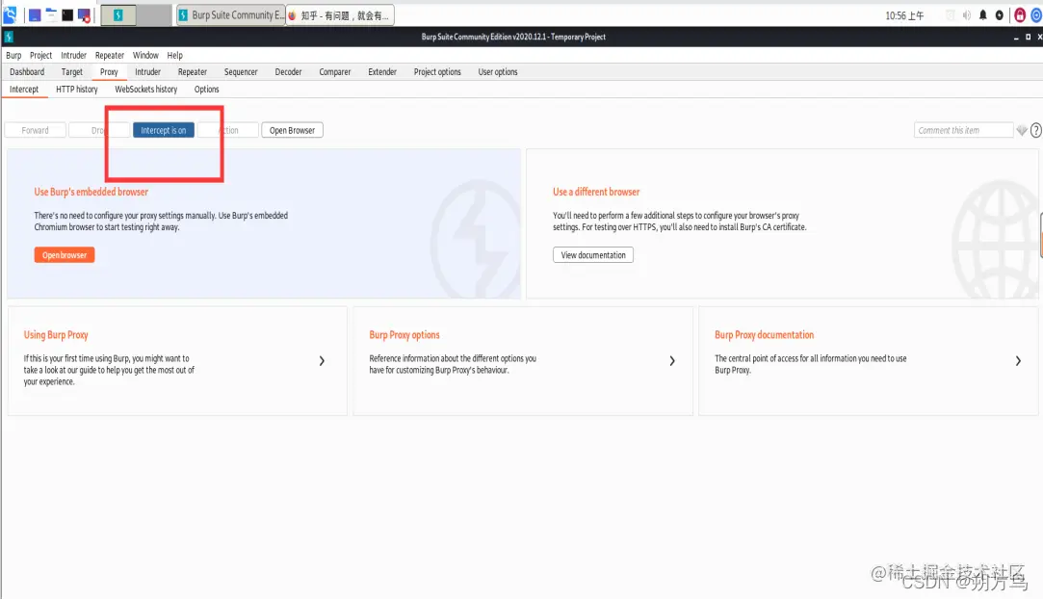Open the Project menu
Viewport: 1043px width, 600px height.
point(40,55)
